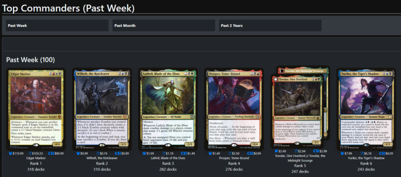401x177 pixels.
Task: Click TCGplayer icon under Prosper, Tome-Bound
Action: [x=230, y=154]
